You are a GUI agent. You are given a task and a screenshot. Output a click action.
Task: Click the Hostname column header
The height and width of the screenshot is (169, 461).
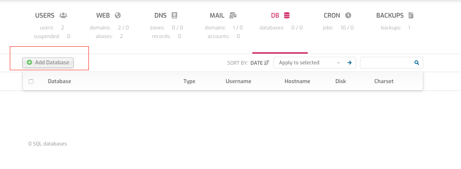[297, 81]
